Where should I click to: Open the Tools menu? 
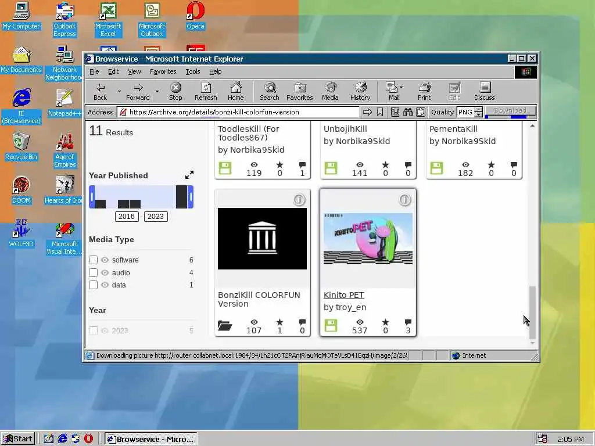pos(193,71)
